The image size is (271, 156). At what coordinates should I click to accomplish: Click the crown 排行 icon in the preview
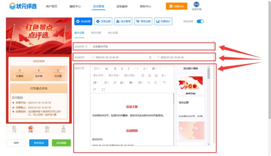(x=47, y=128)
